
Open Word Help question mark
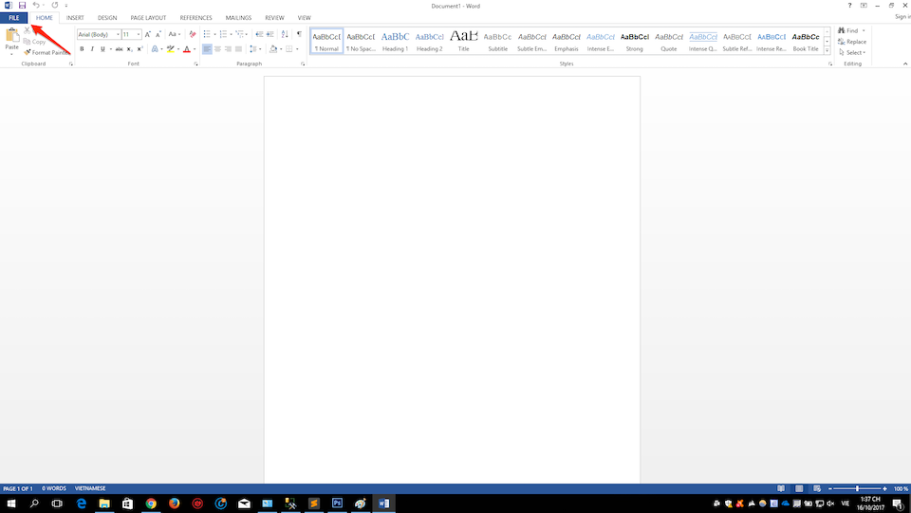click(x=850, y=6)
